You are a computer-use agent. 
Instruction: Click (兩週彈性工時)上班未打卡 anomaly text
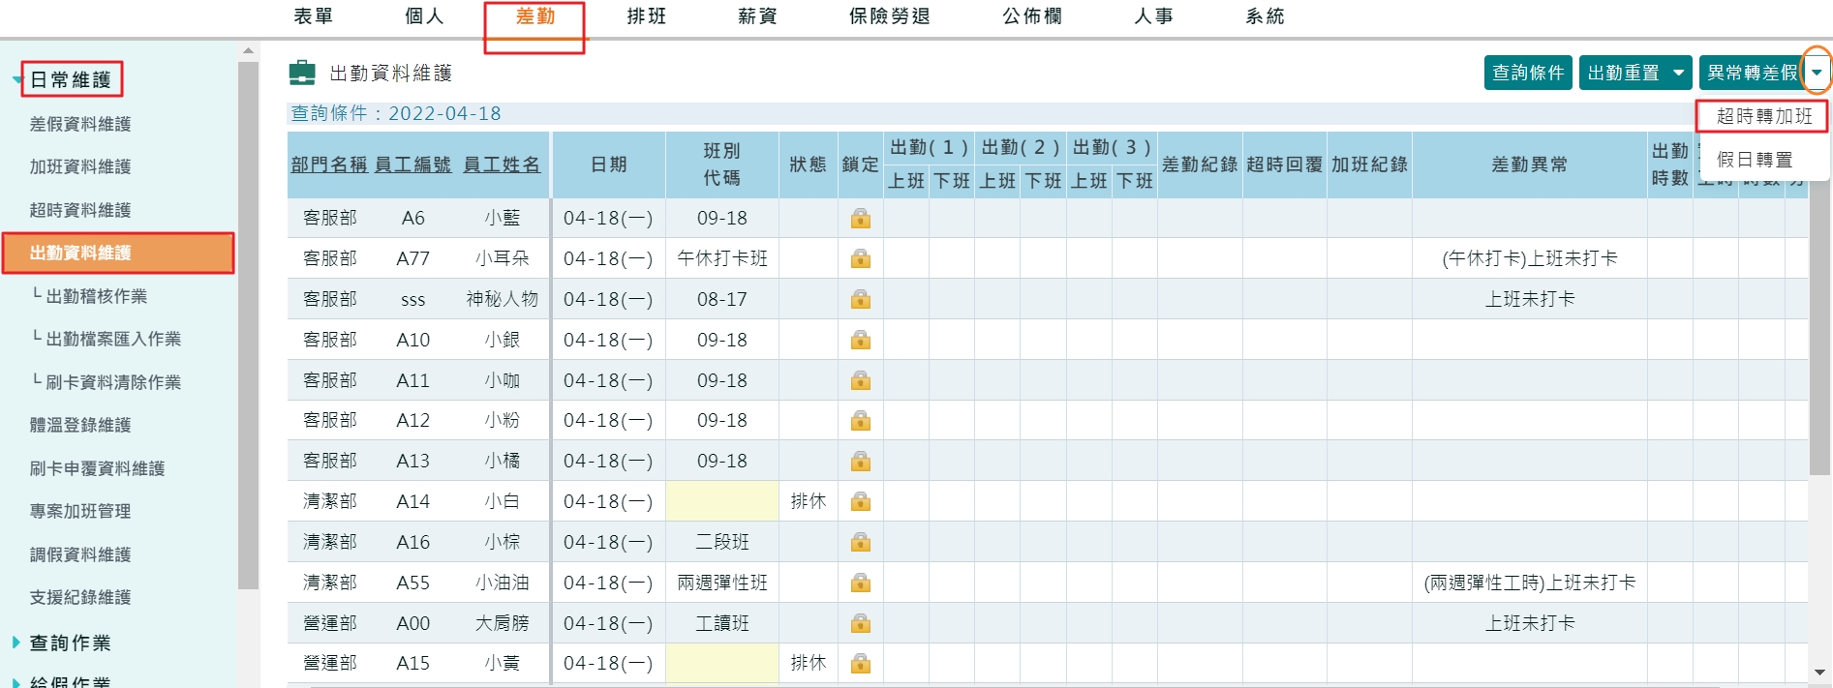pos(1530,583)
